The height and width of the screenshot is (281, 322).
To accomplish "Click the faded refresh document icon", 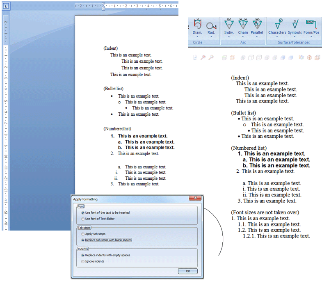I will 195,58.
